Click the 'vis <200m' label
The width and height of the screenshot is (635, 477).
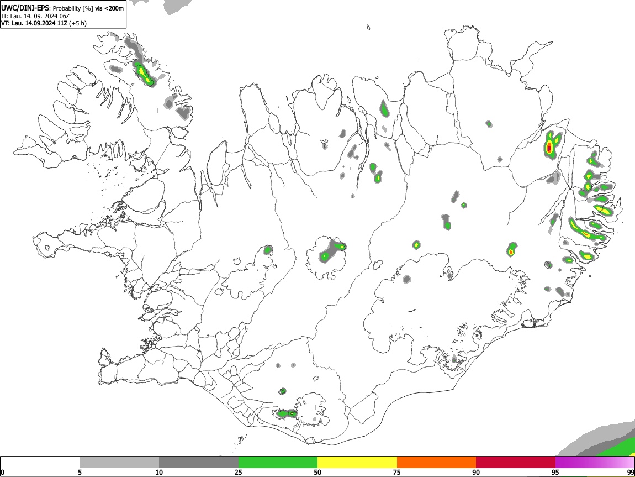tap(109, 8)
